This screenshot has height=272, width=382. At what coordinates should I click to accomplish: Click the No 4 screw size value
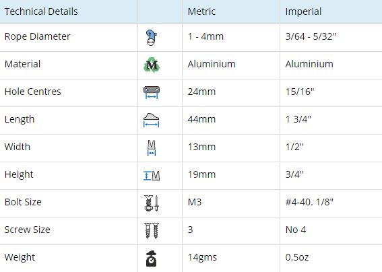click(x=296, y=230)
